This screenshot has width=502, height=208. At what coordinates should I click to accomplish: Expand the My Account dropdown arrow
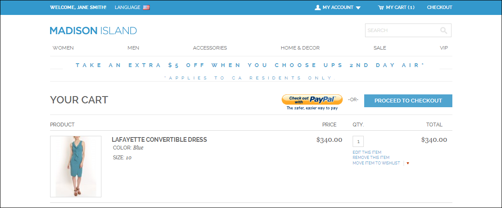[x=358, y=8]
